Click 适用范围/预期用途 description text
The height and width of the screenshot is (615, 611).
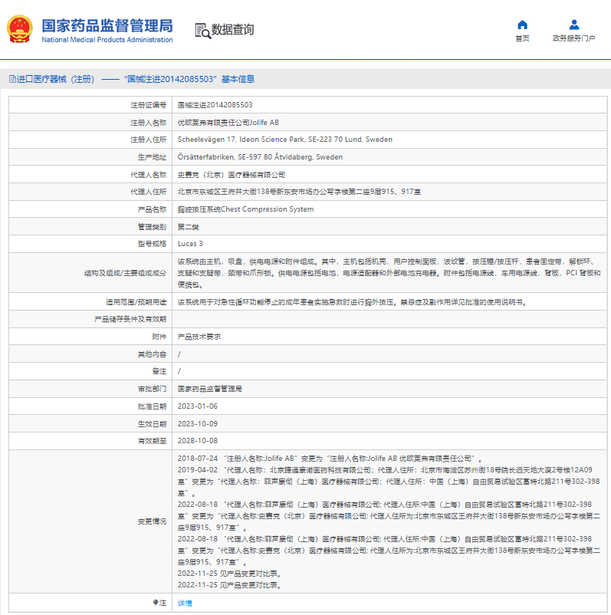click(x=352, y=302)
